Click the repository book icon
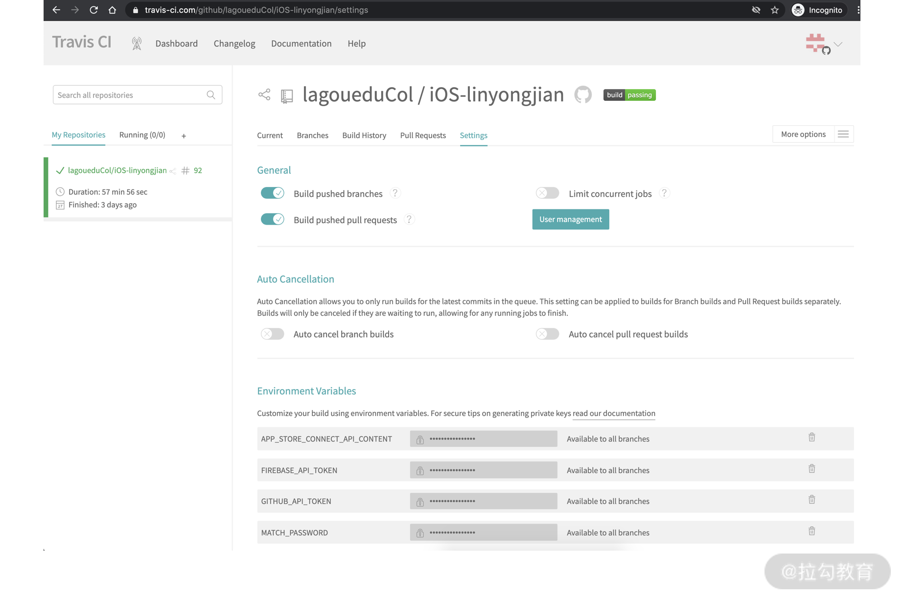 point(287,96)
